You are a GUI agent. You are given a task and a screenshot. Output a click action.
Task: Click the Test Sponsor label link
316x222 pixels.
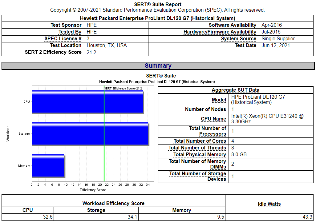(66, 25)
